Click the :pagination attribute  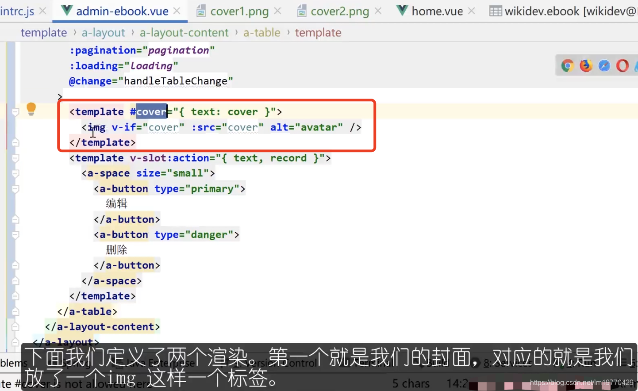pos(142,50)
